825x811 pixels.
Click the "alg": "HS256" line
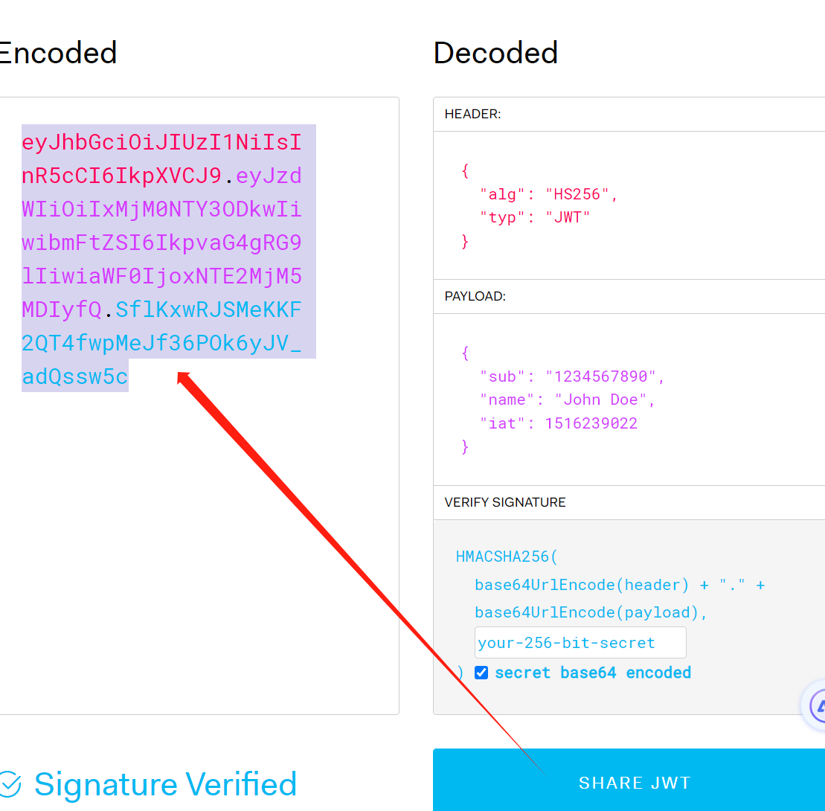coord(548,194)
